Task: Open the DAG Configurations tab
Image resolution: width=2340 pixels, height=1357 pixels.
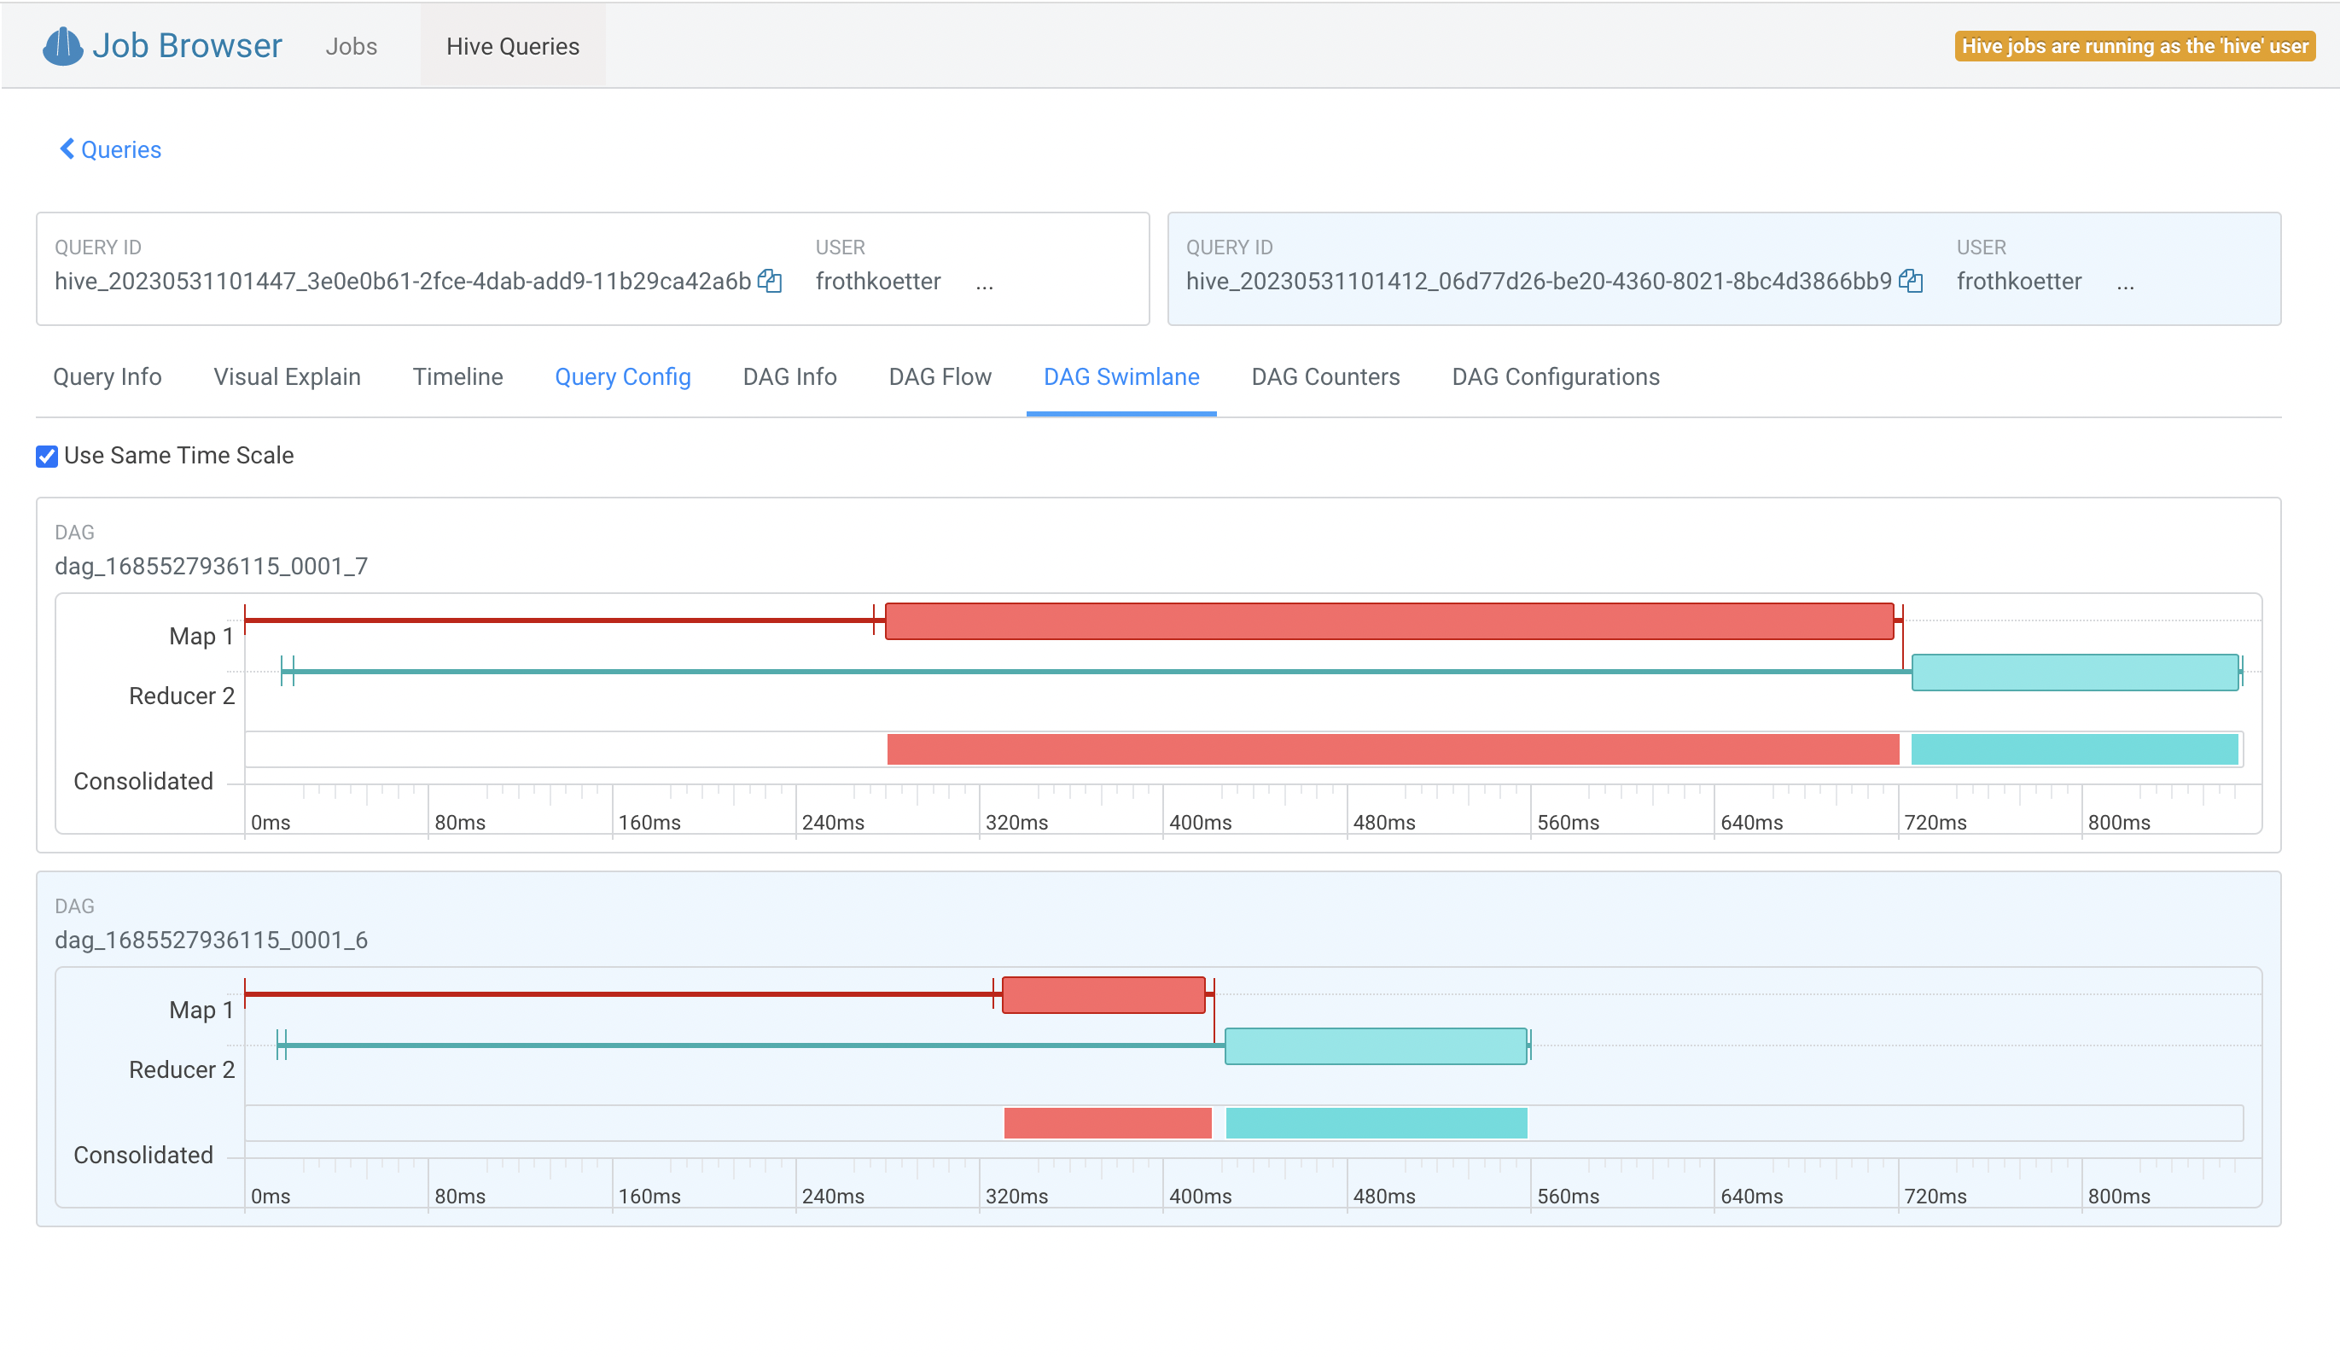Action: (1556, 376)
